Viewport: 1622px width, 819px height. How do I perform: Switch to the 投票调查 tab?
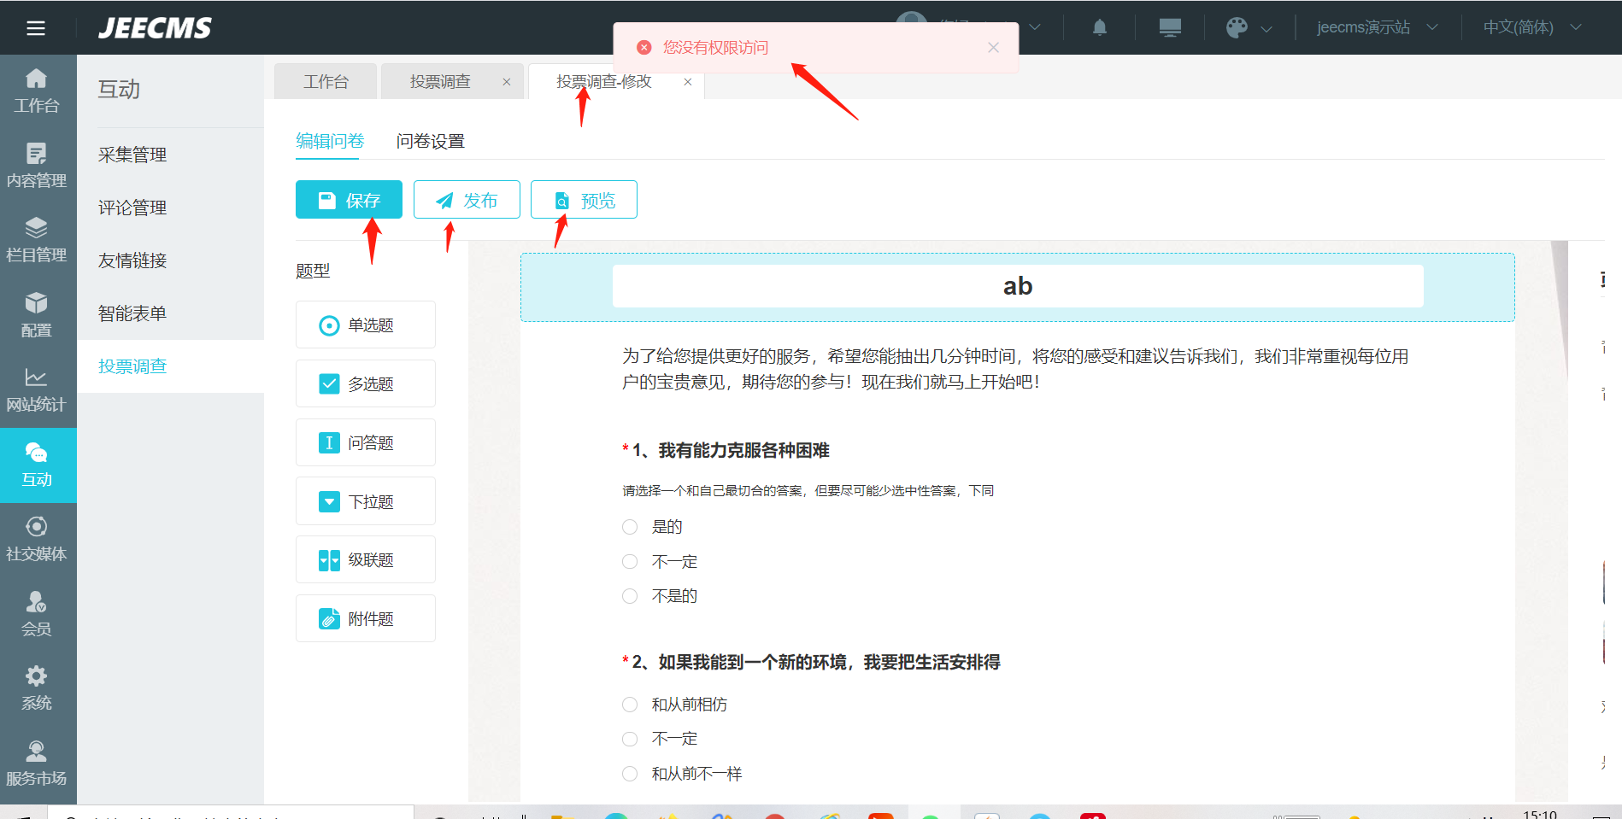(x=440, y=82)
